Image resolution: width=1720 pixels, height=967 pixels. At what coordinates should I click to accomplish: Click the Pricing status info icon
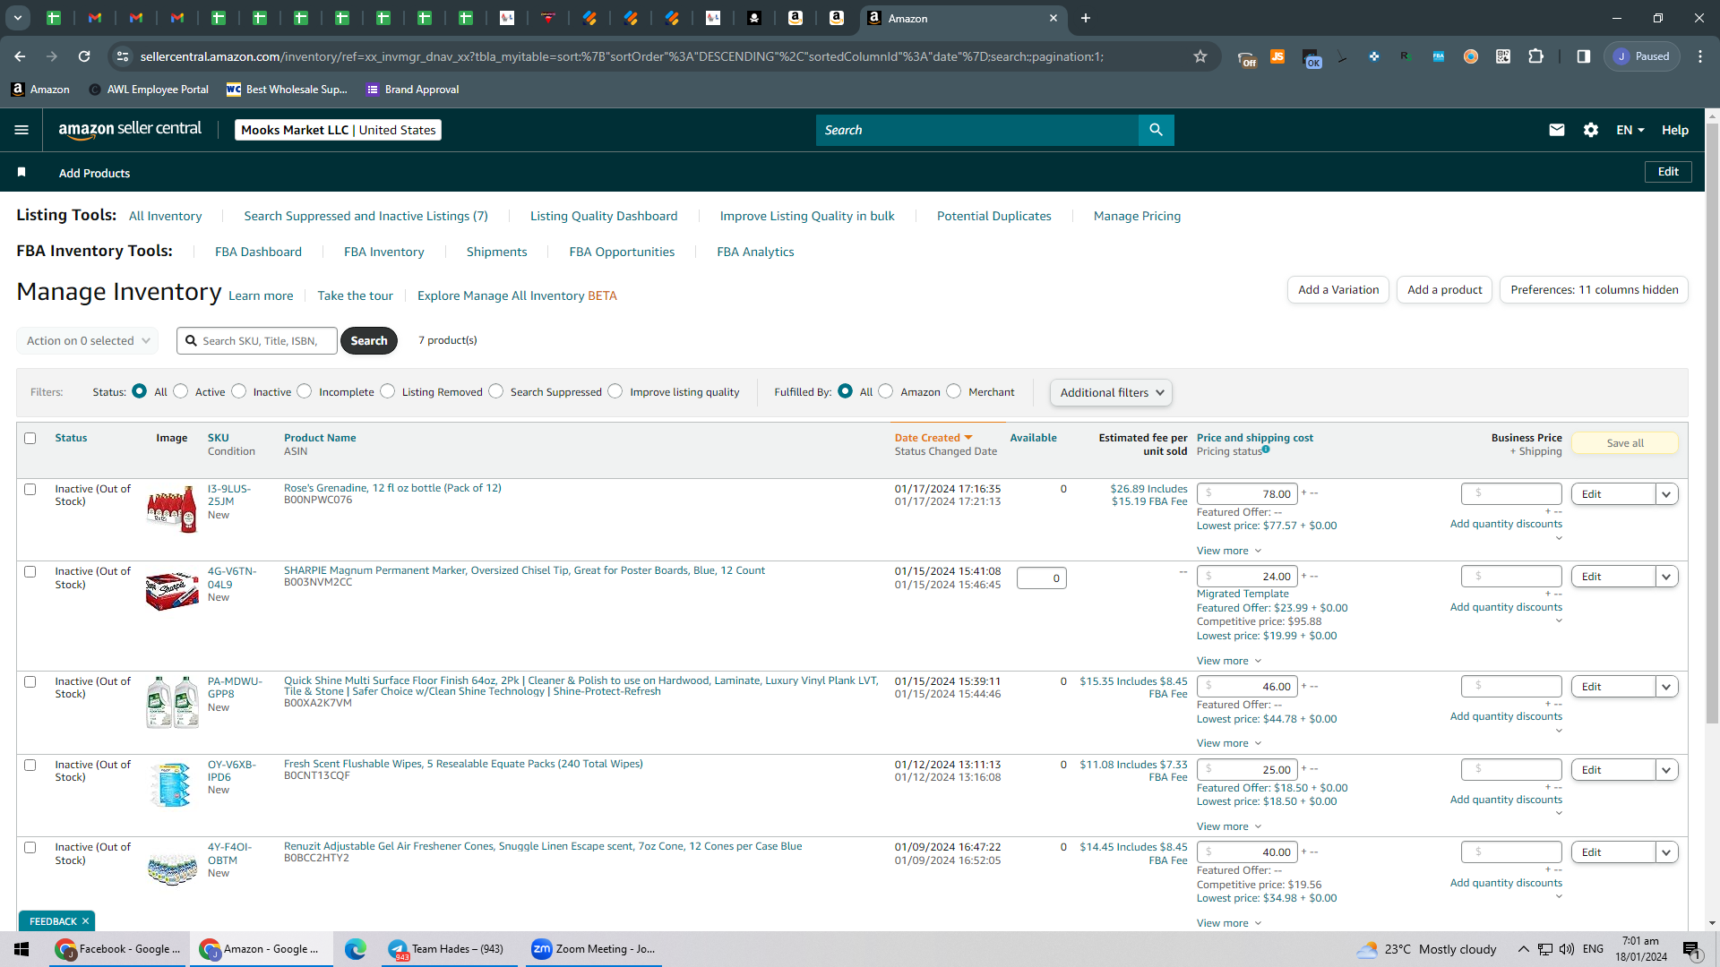1266,449
